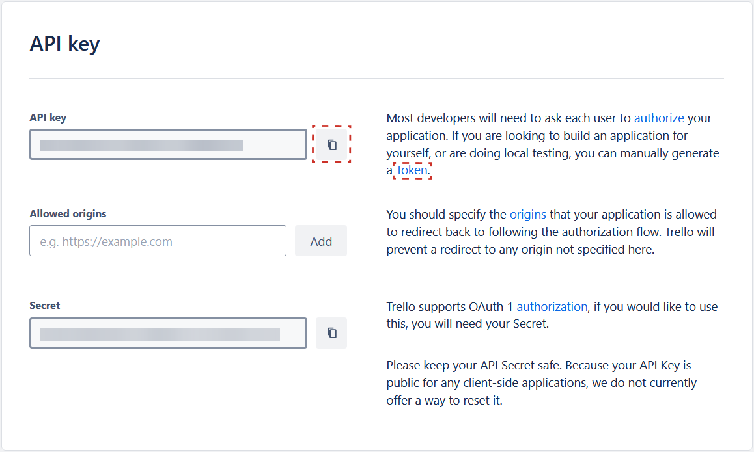The height and width of the screenshot is (452, 754).
Task: Click the small API key field label
Action: 48,118
